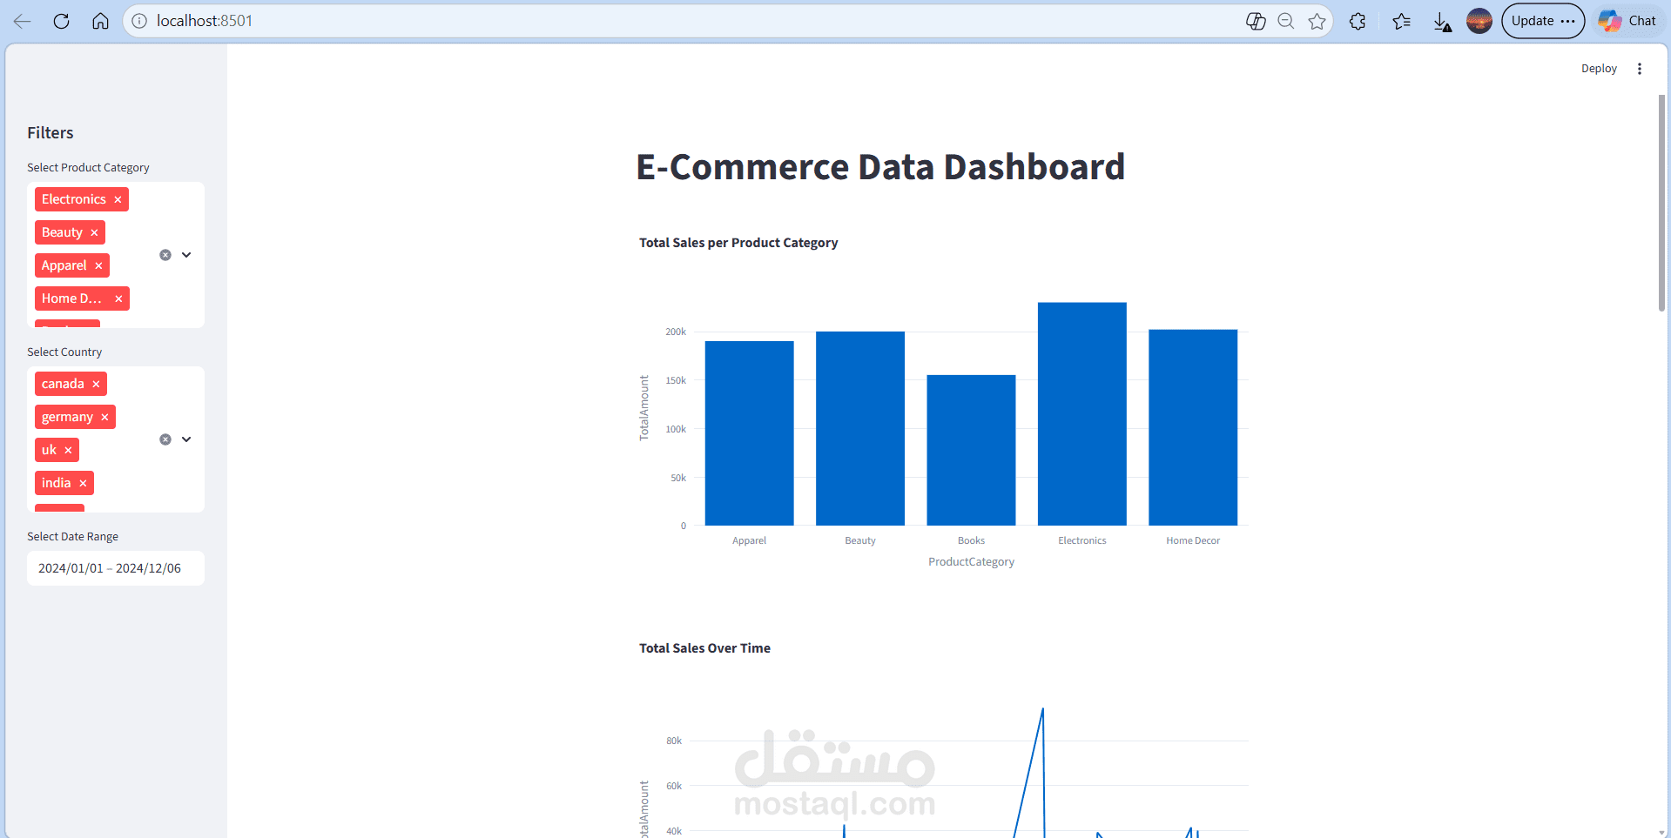Click the Deploy button

pos(1599,68)
